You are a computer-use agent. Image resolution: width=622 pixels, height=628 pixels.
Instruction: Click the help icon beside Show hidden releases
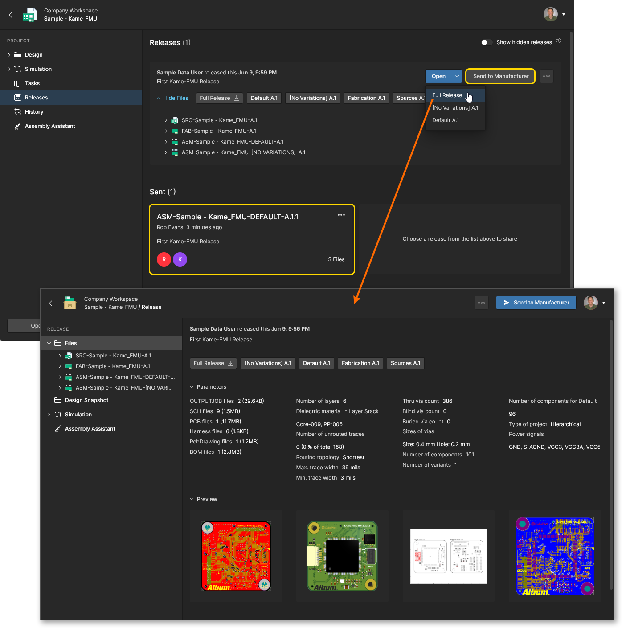[558, 41]
